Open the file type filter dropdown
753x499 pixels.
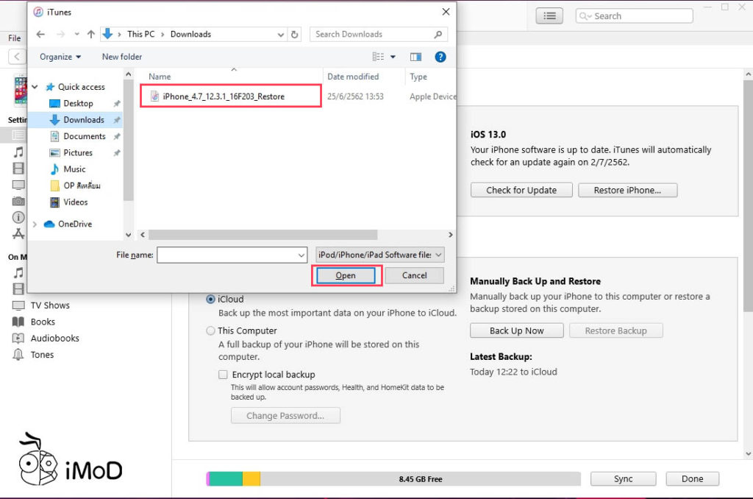pyautogui.click(x=380, y=255)
